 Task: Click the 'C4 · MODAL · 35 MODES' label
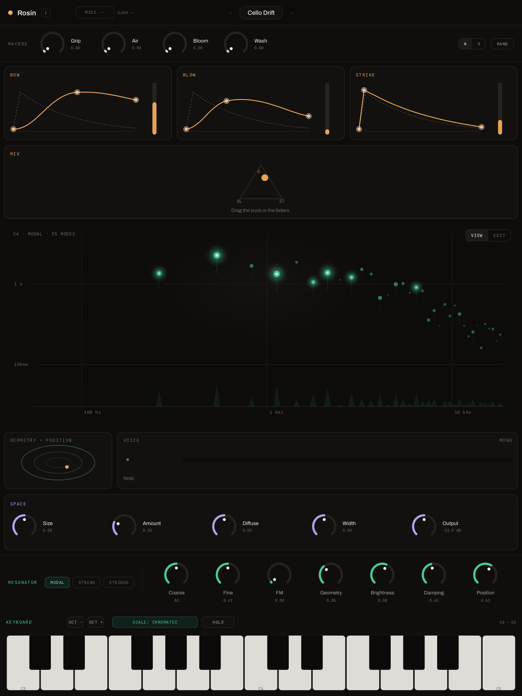44,234
